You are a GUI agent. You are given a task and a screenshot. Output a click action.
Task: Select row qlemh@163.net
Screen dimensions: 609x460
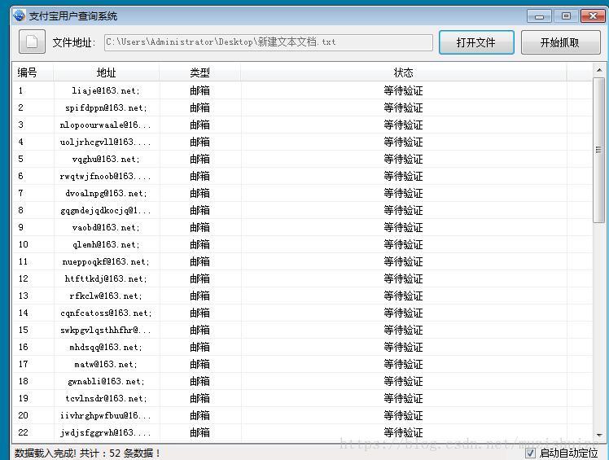pyautogui.click(x=303, y=244)
